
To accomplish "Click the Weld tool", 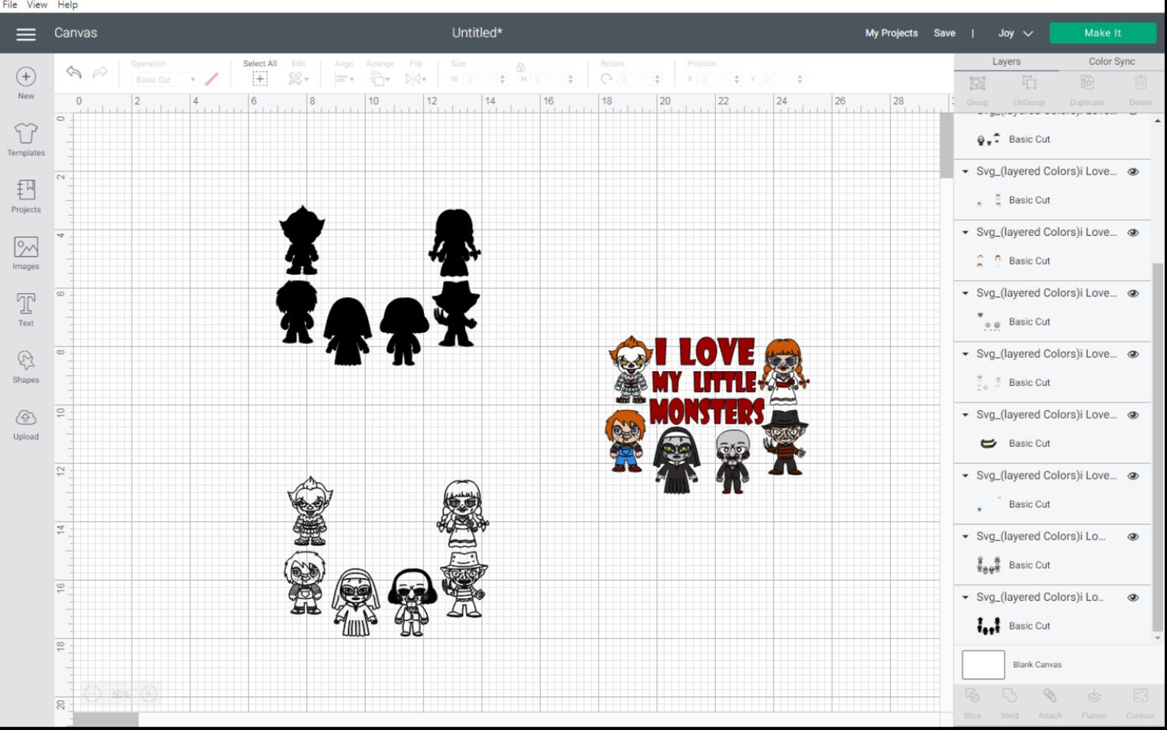I will click(1010, 696).
